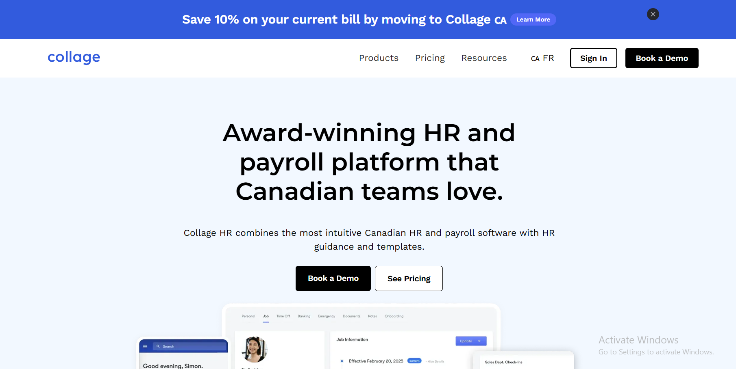Click the Hide Details link
736x369 pixels.
point(436,361)
